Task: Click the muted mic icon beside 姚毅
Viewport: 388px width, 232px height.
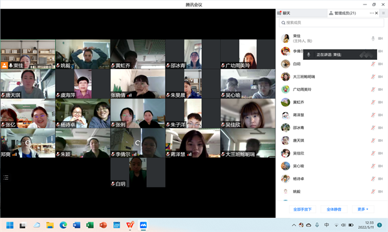Action: point(373,191)
